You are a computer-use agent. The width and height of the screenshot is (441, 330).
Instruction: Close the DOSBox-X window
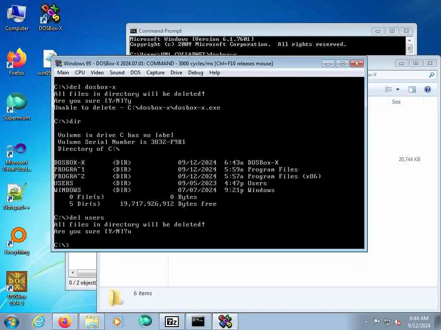coord(357,64)
